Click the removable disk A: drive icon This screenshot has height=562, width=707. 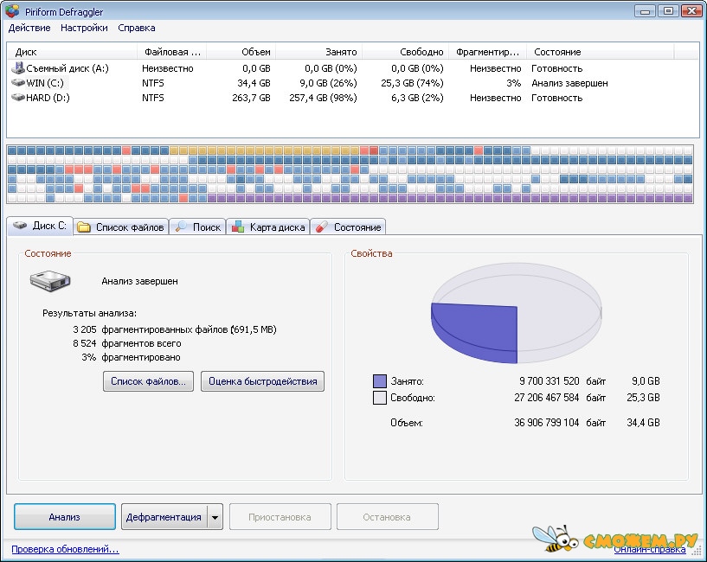18,68
